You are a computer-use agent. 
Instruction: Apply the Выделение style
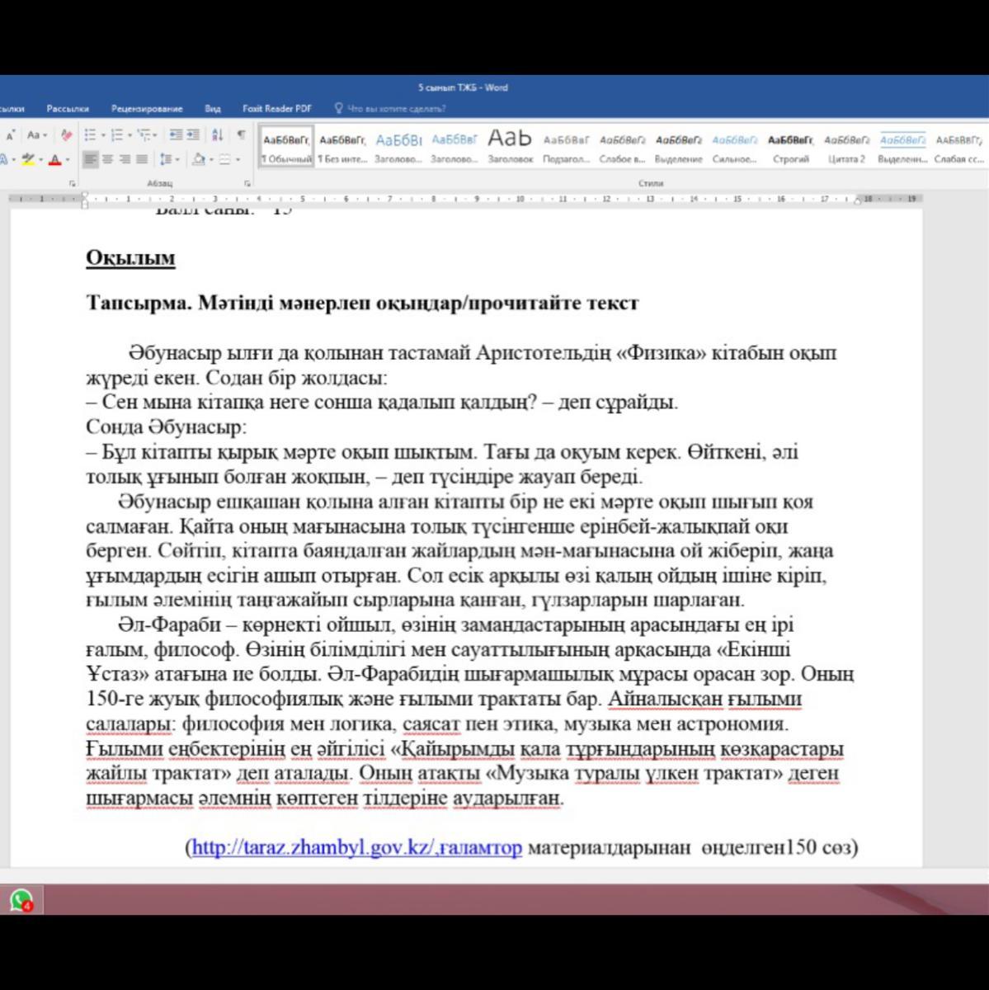[678, 146]
